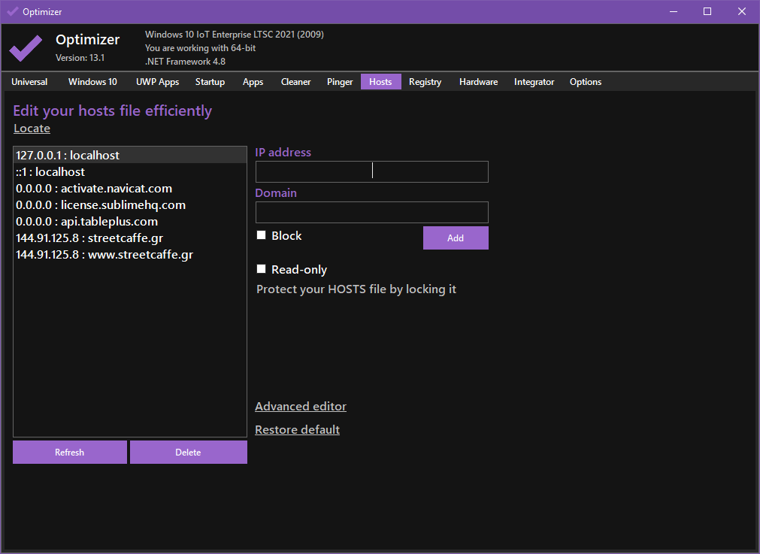
Task: Go to the UWP Apps tab
Action: (157, 82)
